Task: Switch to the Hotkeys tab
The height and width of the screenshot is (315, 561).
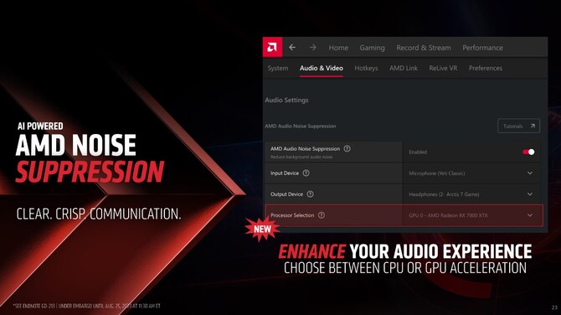Action: point(366,68)
